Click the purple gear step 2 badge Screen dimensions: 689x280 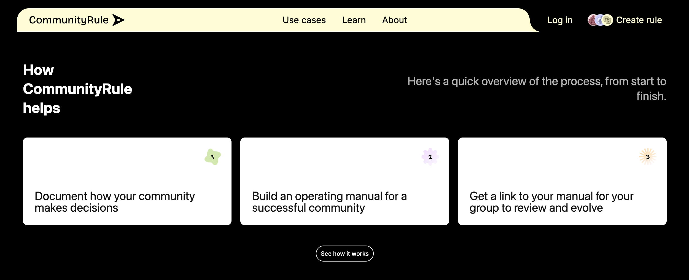(x=430, y=157)
